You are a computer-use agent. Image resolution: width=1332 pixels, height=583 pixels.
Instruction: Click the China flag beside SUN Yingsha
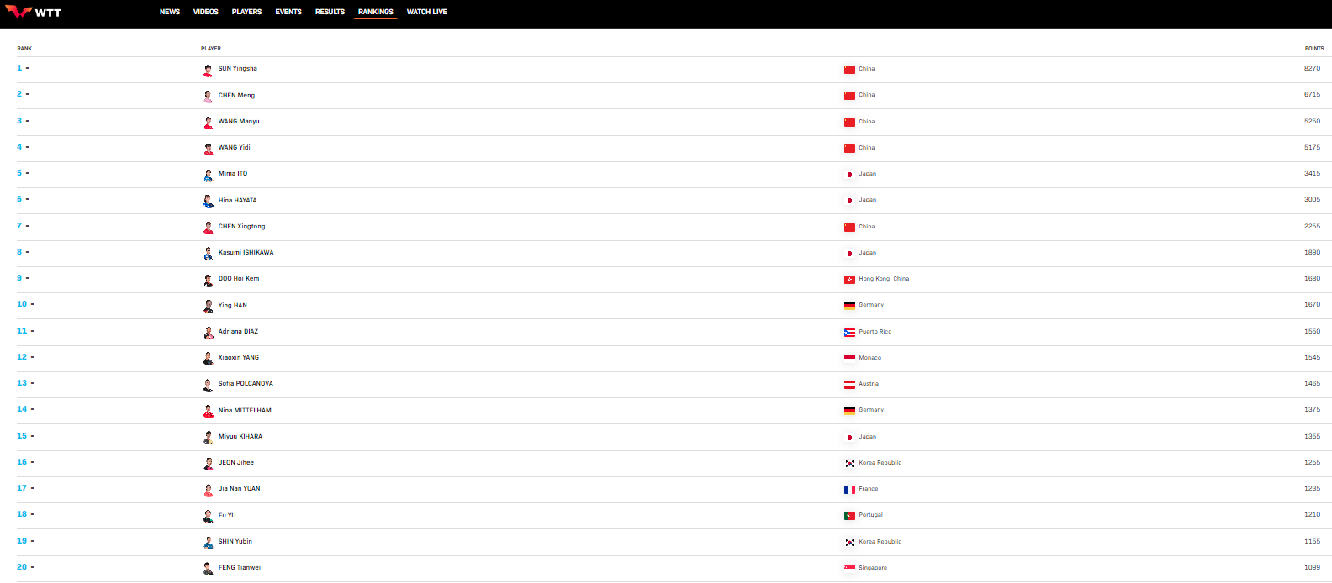pyautogui.click(x=849, y=69)
